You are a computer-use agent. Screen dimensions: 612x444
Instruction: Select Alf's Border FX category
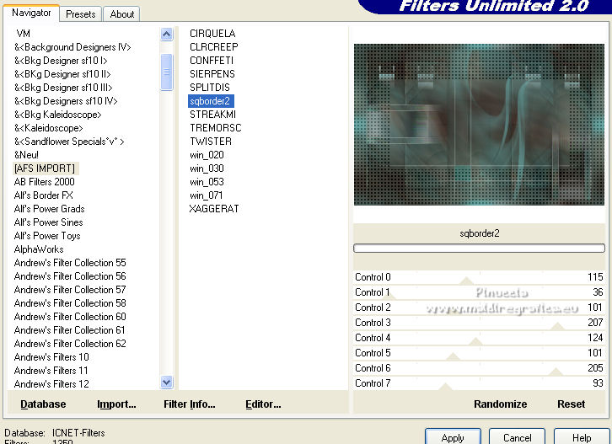pyautogui.click(x=43, y=195)
